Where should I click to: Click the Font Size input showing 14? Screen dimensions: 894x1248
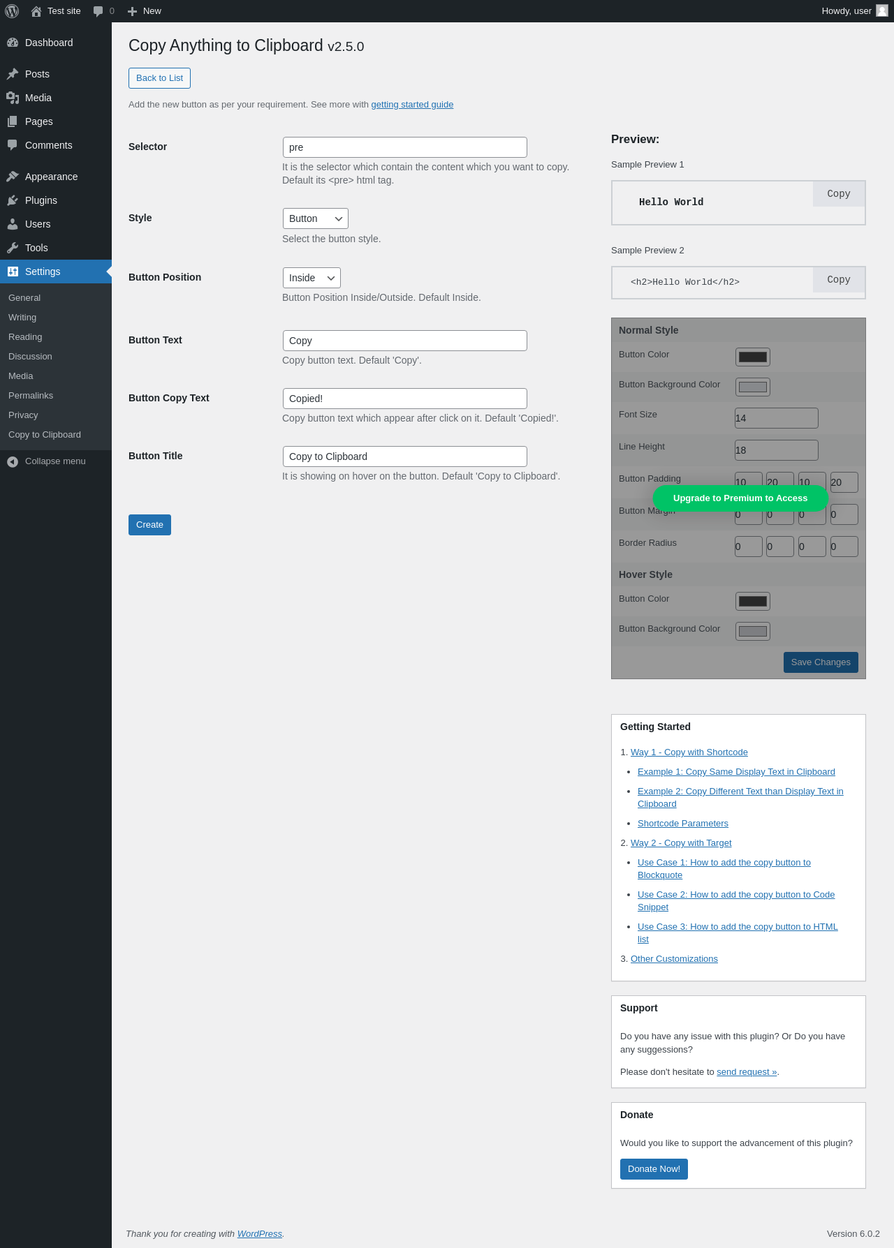777,418
